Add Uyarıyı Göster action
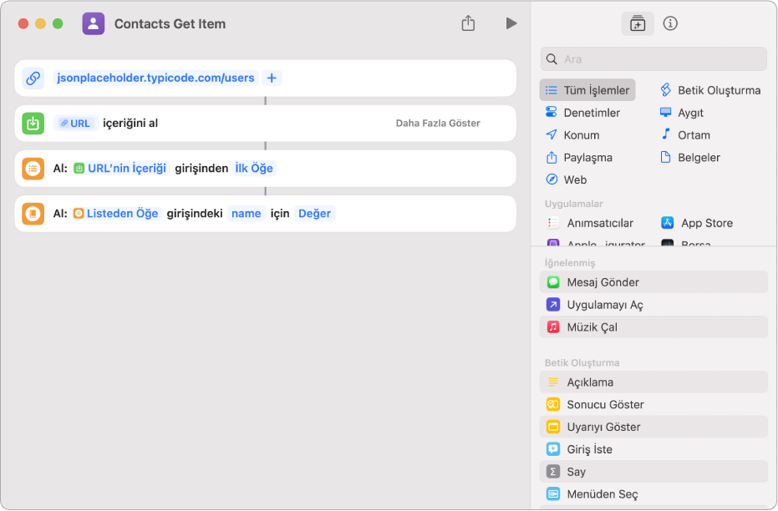 (x=653, y=427)
